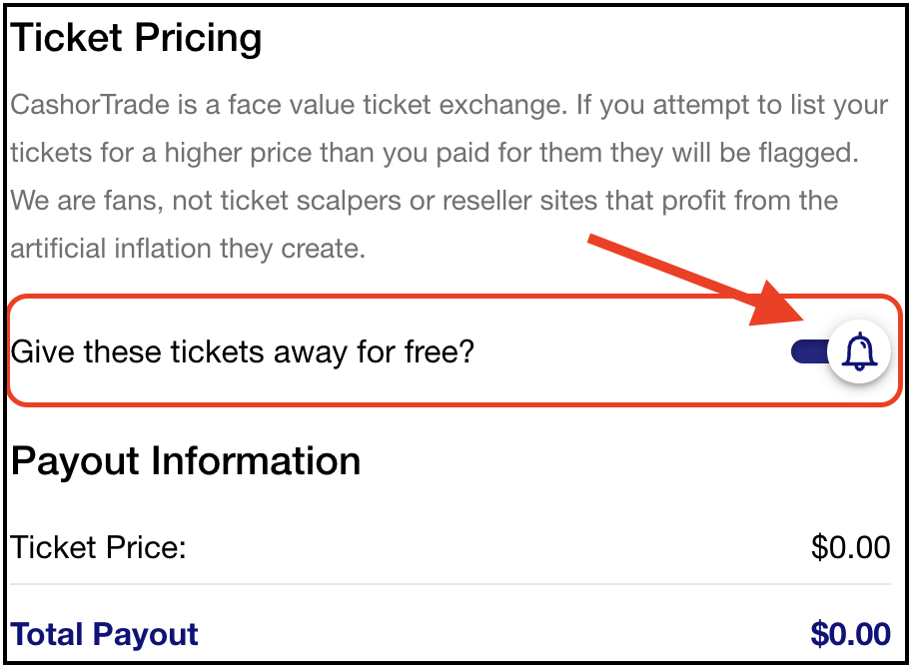This screenshot has height=667, width=911.
Task: Click the red outline around the giveaway row
Action: [x=450, y=297]
